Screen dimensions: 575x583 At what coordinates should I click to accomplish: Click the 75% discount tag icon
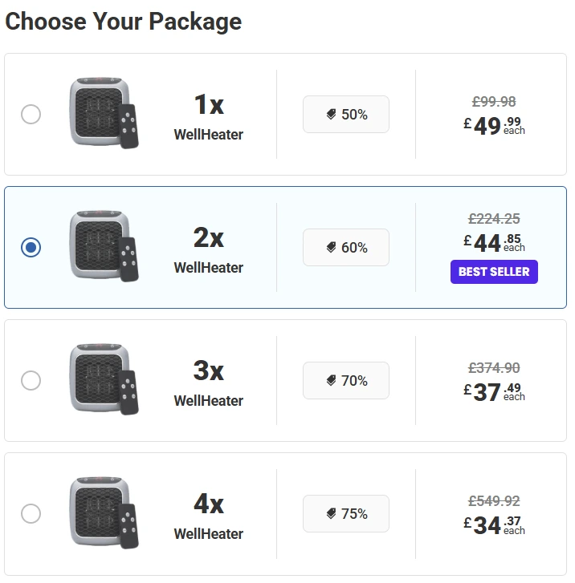tap(331, 514)
